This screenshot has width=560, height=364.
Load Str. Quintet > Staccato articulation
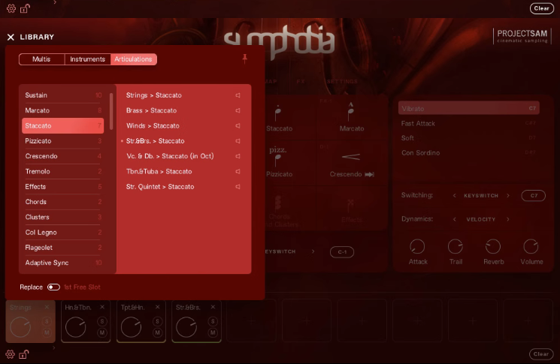click(160, 187)
